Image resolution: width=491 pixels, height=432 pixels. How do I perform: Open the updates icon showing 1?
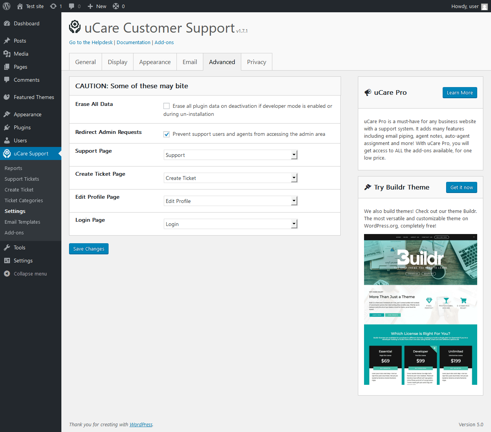click(x=53, y=6)
